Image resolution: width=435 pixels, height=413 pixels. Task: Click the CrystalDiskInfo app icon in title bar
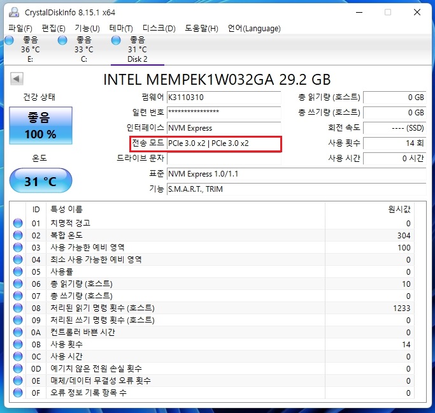click(14, 13)
